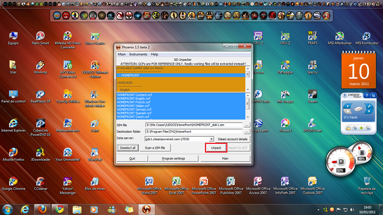Image resolution: width=383 pixels, height=215 pixels.
Task: Click the SIM-file path field
Action: tap(194, 125)
